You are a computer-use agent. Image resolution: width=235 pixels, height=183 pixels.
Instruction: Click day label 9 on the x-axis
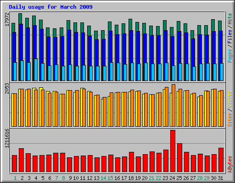pyautogui.click(x=70, y=178)
